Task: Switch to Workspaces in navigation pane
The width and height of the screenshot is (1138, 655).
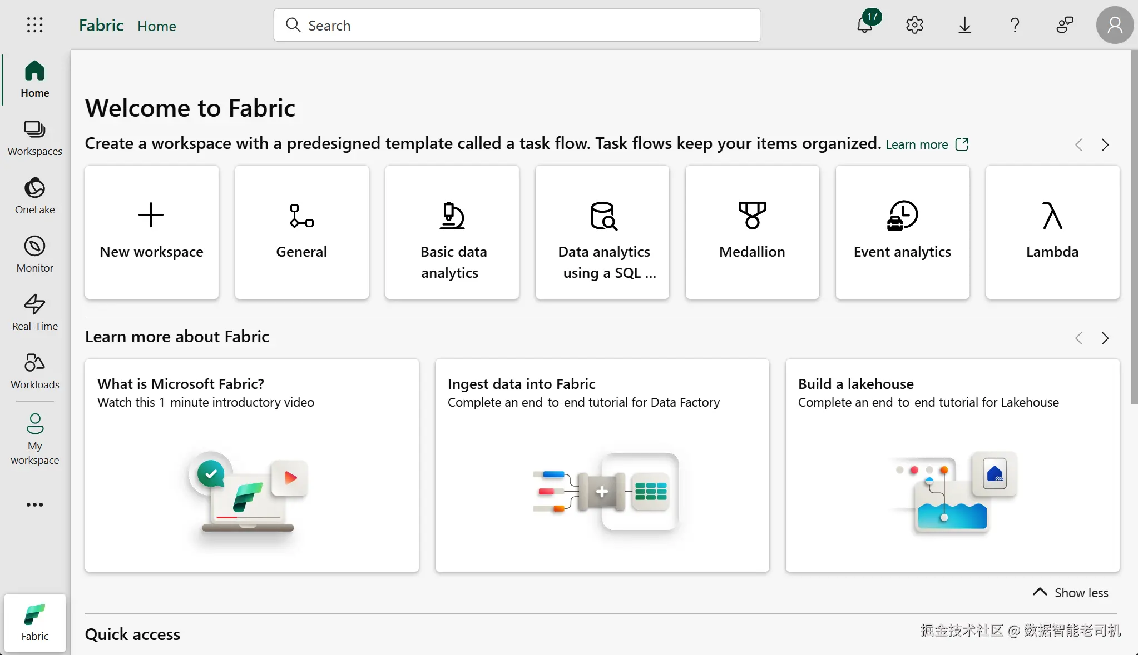Action: point(34,137)
